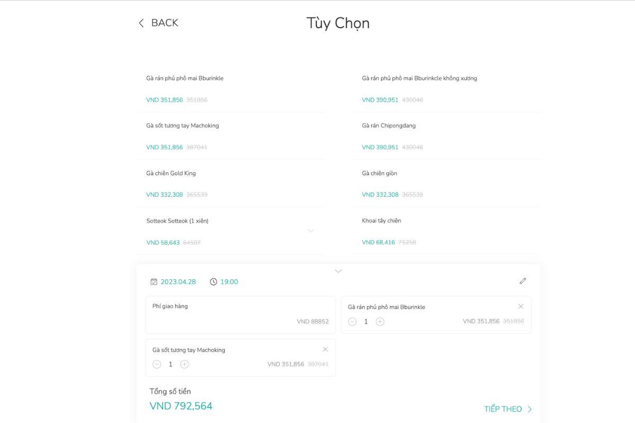Change the 19:00 delivery time
Image resolution: width=635 pixels, height=423 pixels.
(224, 282)
